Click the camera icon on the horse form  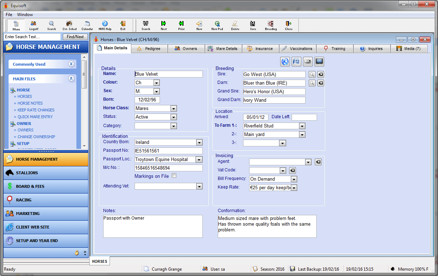click(x=308, y=61)
